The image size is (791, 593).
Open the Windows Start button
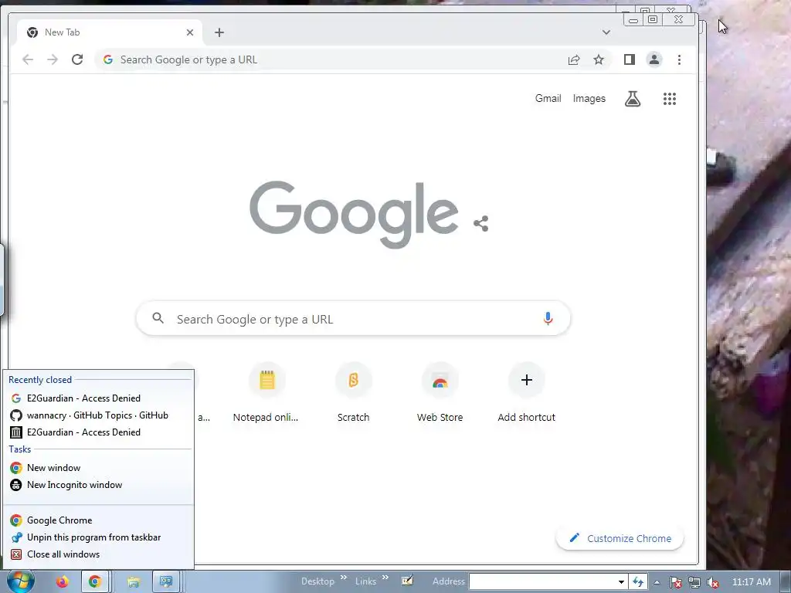click(21, 581)
